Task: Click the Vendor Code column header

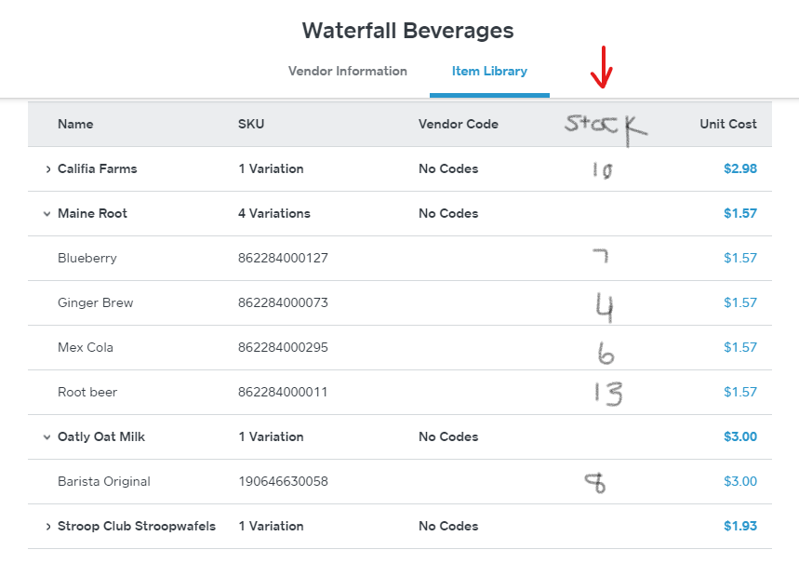Action: click(458, 125)
